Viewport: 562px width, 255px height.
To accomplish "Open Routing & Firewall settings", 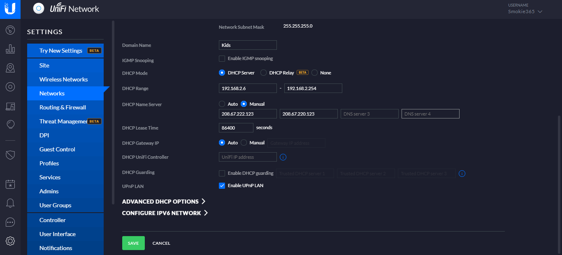I will click(63, 107).
